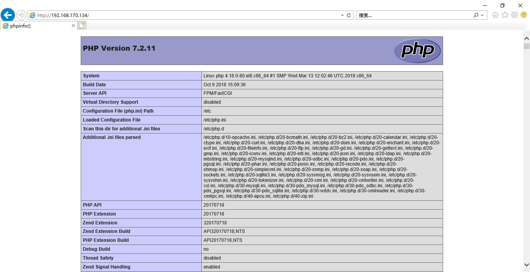Open the address bar dropdown arrow
Screen dimensions: 530x272
point(342,15)
